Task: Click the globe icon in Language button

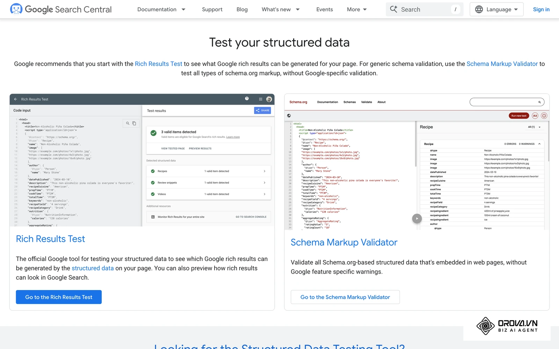Action: 479,9
